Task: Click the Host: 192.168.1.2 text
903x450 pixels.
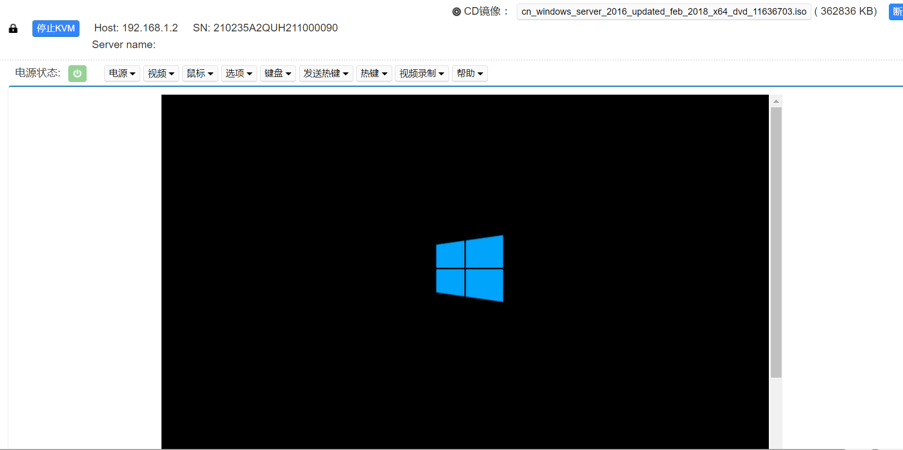Action: (136, 28)
